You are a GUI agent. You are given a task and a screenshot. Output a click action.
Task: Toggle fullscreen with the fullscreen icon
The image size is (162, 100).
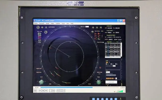coord(51,91)
